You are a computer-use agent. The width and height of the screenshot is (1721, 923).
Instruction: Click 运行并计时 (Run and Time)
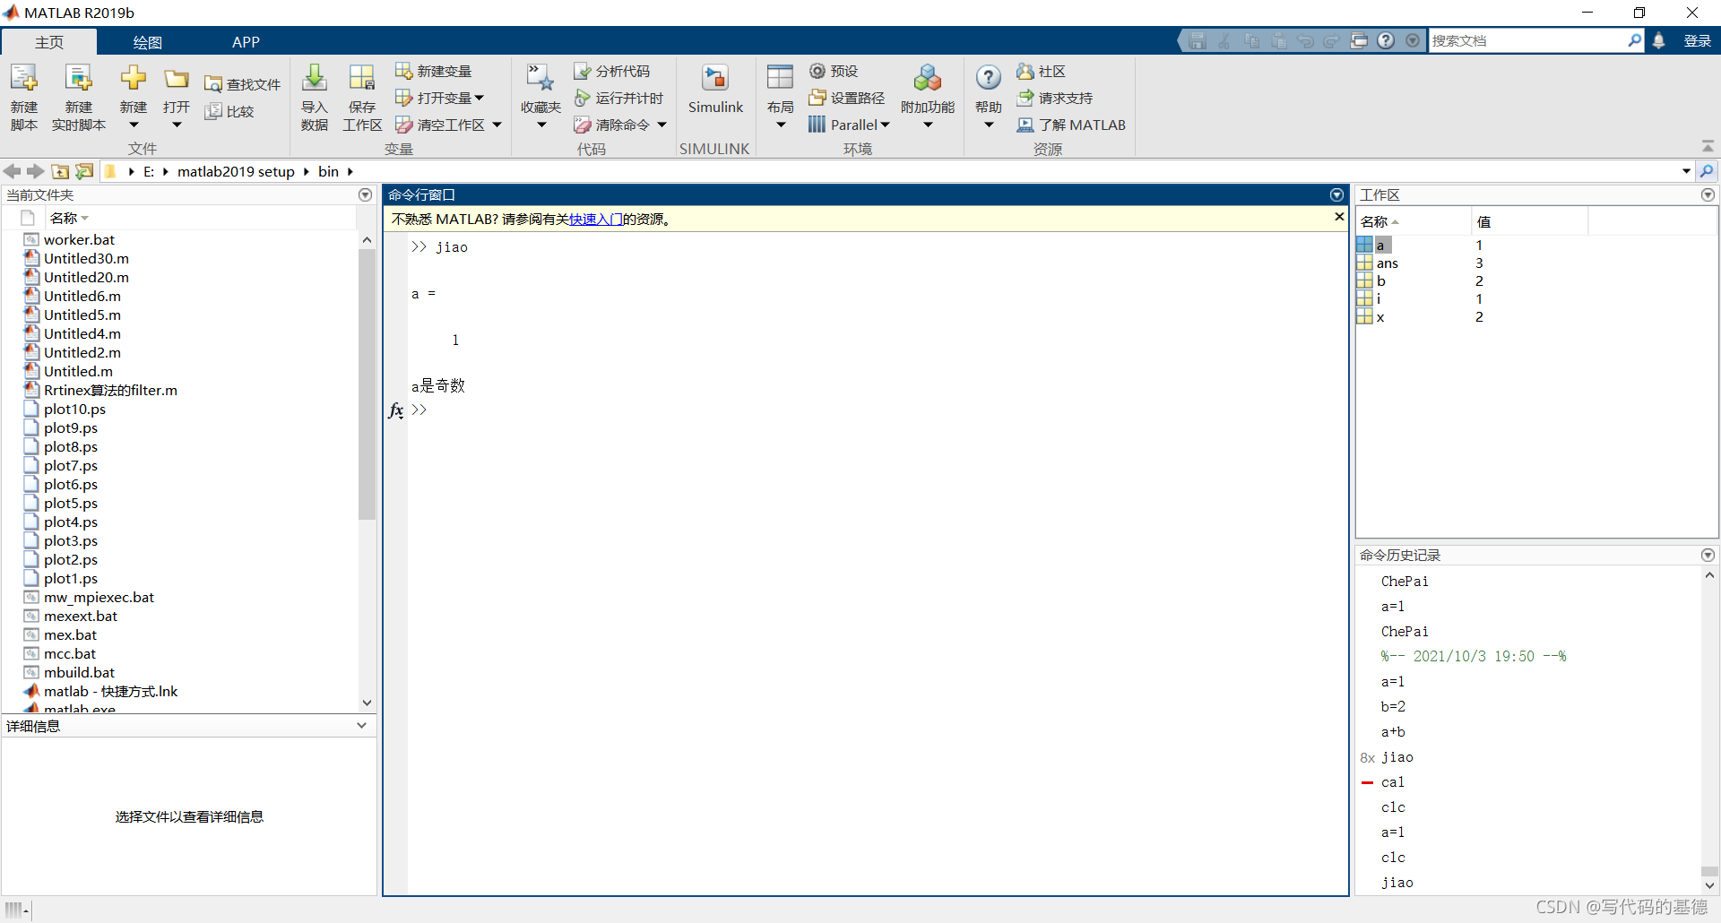click(x=619, y=98)
